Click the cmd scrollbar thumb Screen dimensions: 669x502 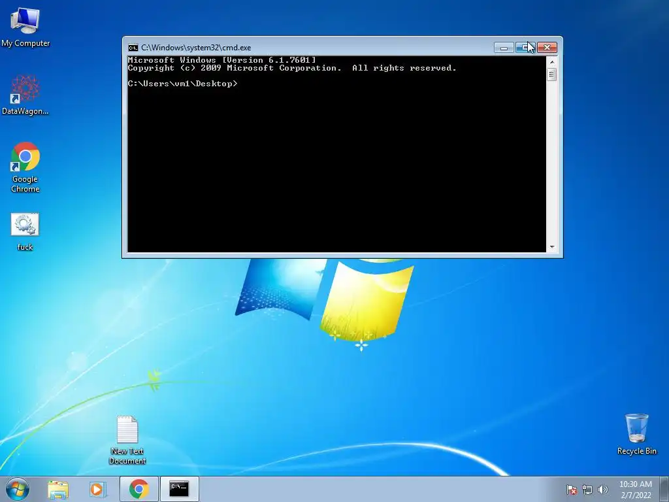552,75
